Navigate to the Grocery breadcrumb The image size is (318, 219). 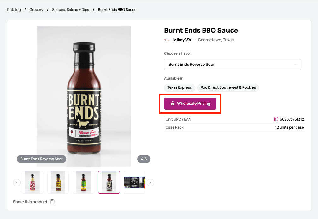(36, 10)
